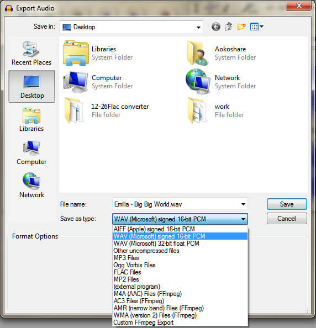Open the View Menu icon
The height and width of the screenshot is (328, 316).
[256, 27]
